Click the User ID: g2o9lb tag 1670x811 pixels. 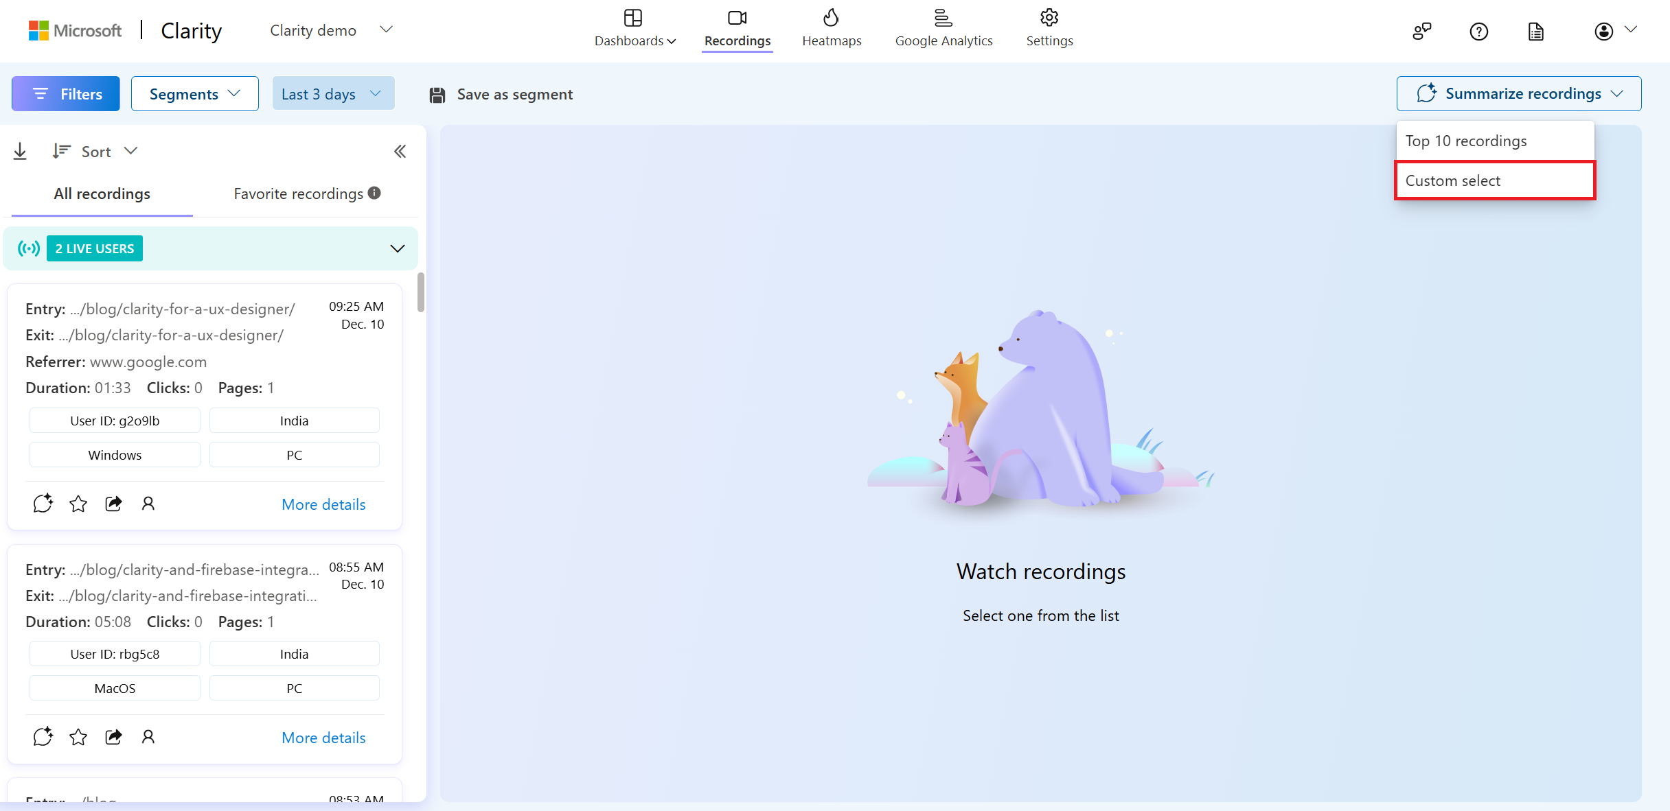click(x=115, y=421)
